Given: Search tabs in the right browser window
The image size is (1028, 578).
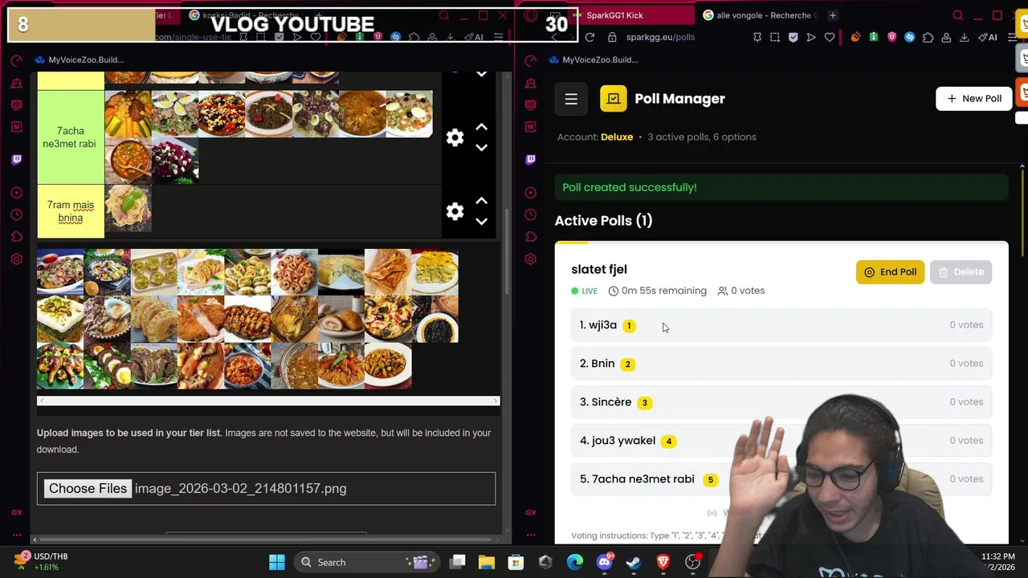Looking at the screenshot, I should pyautogui.click(x=958, y=15).
